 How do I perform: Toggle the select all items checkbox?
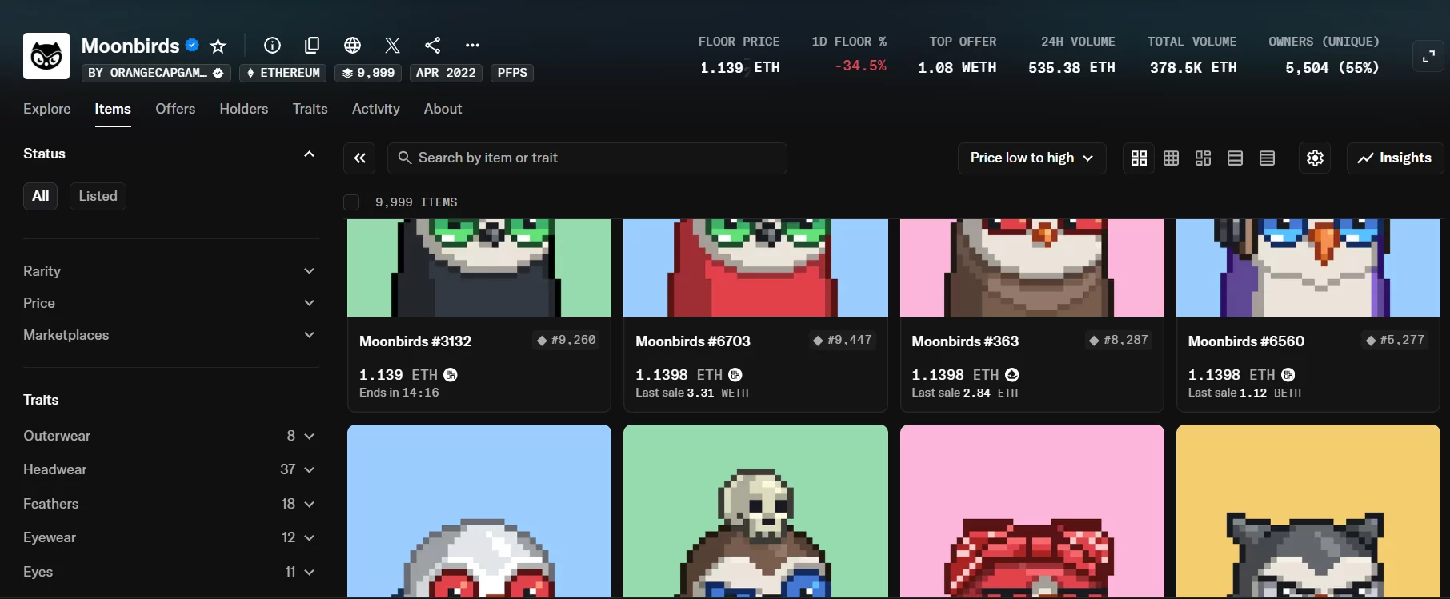point(351,202)
